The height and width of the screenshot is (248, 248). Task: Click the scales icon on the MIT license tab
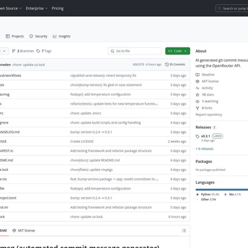click(x=14, y=230)
